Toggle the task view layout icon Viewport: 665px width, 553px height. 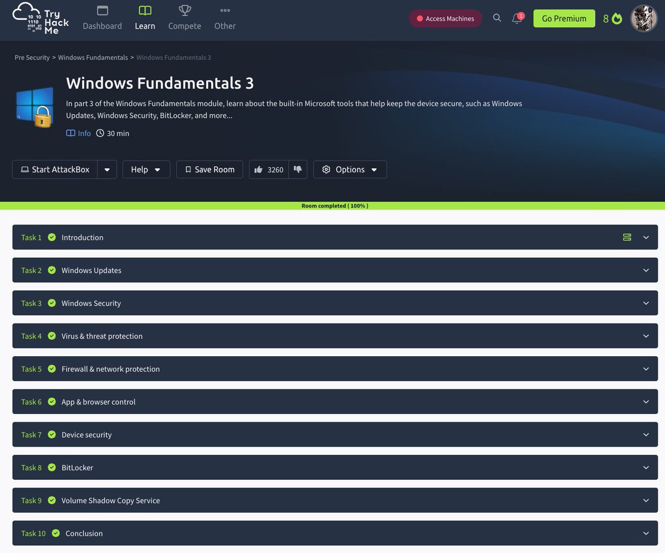click(x=627, y=237)
